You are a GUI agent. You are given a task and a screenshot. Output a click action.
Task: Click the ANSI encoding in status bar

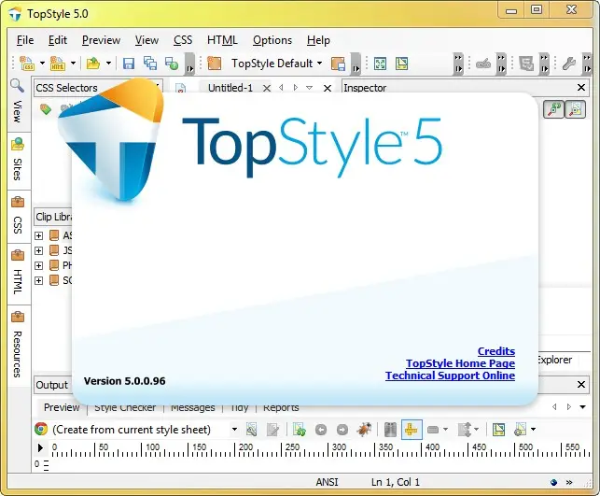coord(327,482)
